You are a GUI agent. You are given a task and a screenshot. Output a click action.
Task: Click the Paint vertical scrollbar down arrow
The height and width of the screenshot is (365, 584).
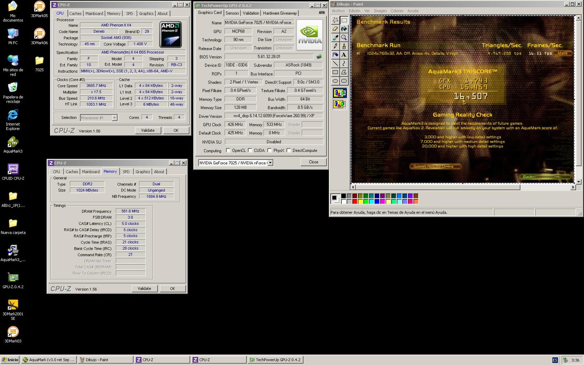tap(579, 181)
